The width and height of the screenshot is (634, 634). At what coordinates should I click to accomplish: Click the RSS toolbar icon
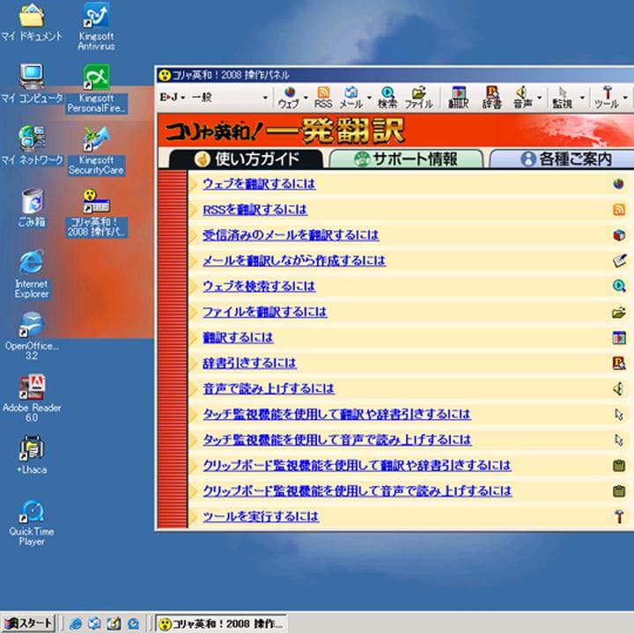click(x=323, y=98)
